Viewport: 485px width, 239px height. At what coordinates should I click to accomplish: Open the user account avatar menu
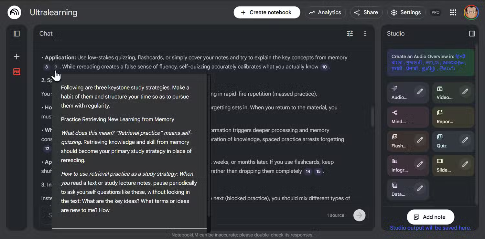471,13
